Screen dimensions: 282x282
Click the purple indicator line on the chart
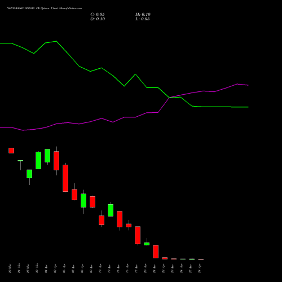[124, 117]
